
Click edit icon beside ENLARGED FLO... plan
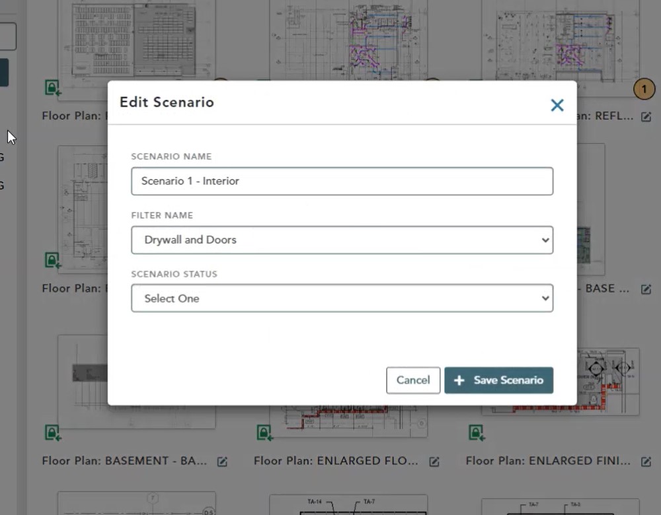pos(434,462)
